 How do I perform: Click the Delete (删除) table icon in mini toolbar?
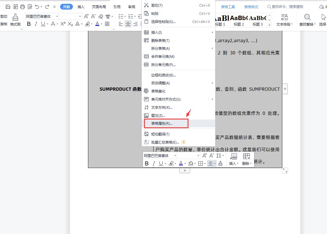coord(247,159)
